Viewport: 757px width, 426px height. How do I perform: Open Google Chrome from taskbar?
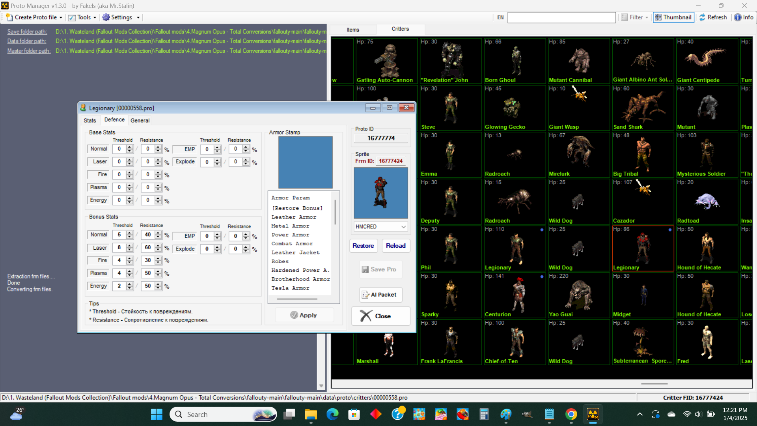[571, 414]
